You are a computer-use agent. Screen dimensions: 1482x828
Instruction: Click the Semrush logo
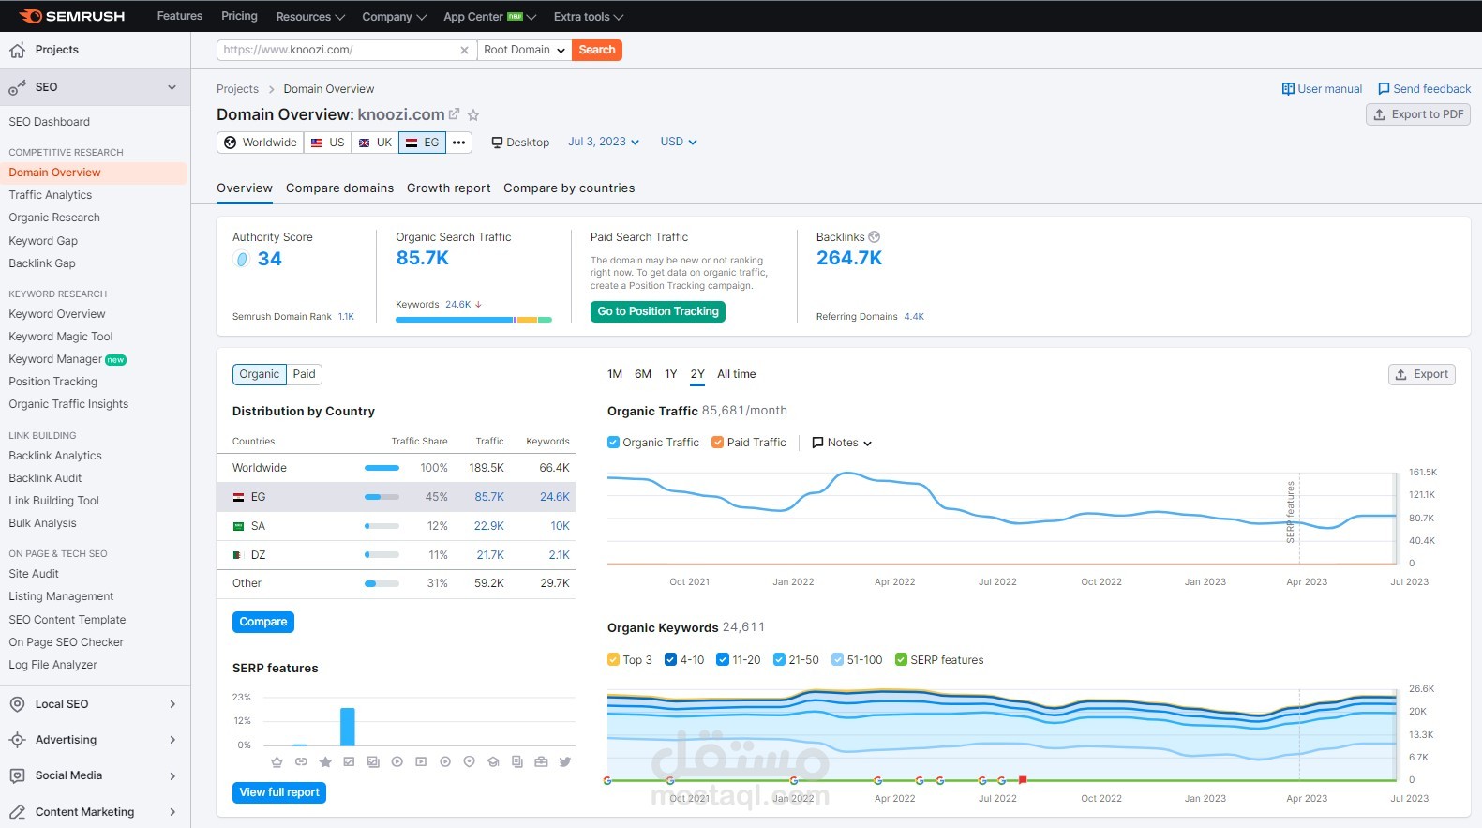pos(71,16)
